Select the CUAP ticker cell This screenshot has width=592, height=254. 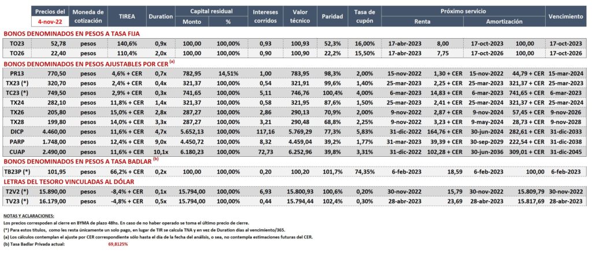(x=18, y=152)
